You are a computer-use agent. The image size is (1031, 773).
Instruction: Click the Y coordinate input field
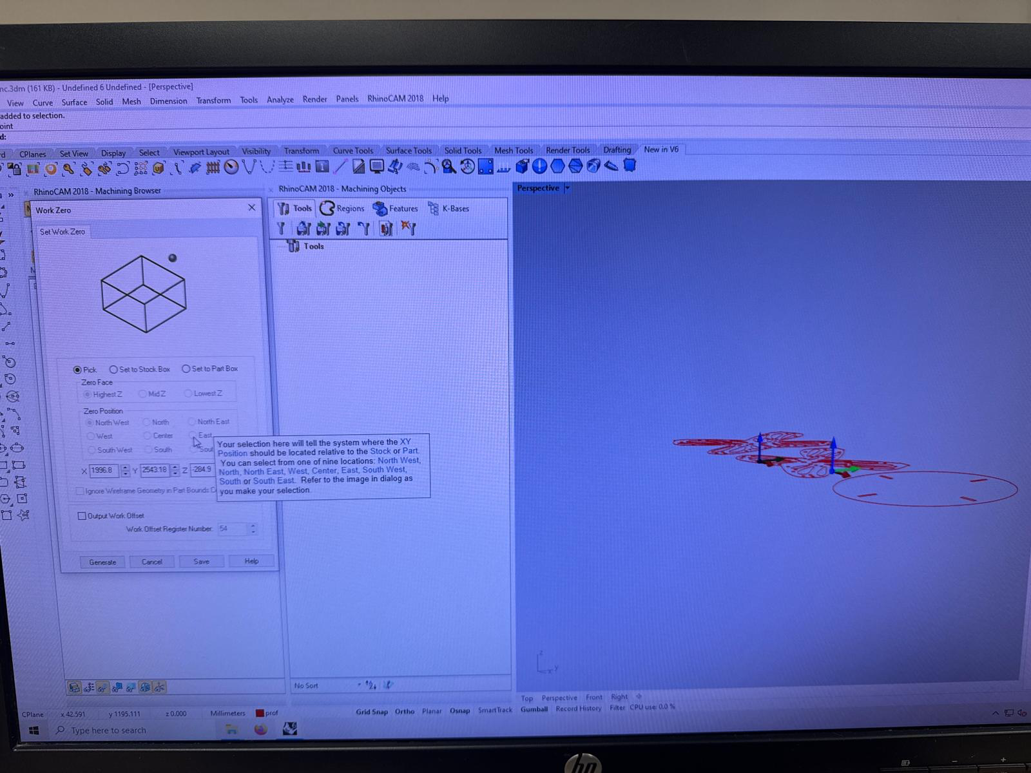click(155, 470)
